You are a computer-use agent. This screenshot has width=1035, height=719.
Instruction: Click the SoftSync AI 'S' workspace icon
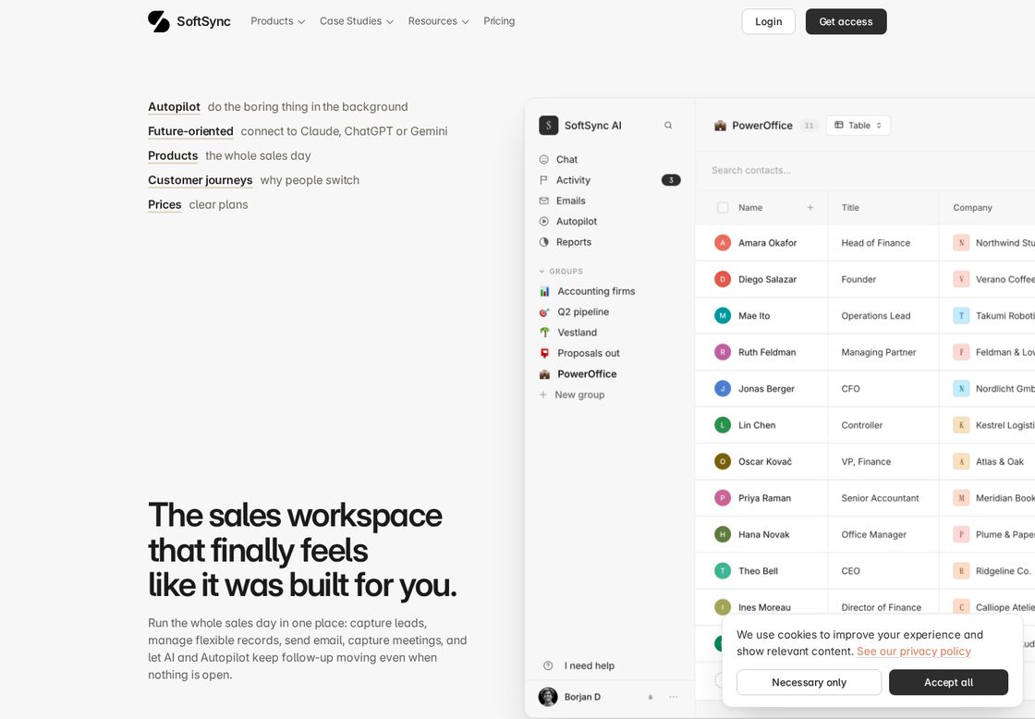tap(549, 126)
